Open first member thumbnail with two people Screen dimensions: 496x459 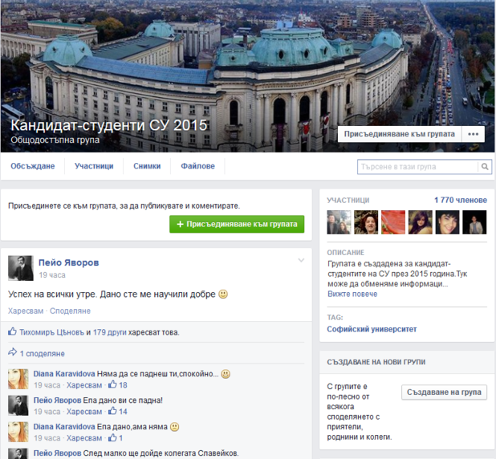(339, 222)
